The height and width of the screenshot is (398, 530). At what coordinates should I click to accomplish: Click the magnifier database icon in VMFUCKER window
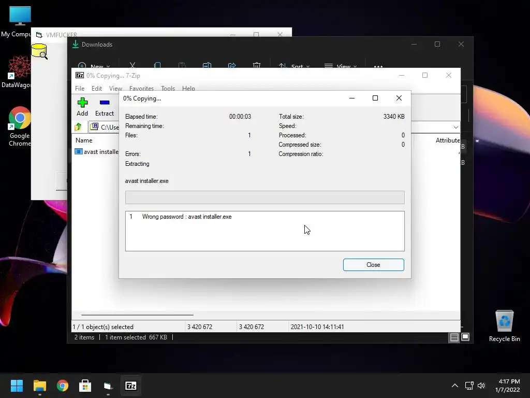click(x=39, y=51)
